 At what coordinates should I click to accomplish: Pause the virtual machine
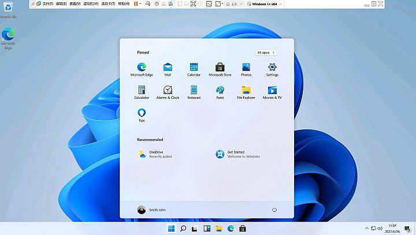(x=136, y=4)
